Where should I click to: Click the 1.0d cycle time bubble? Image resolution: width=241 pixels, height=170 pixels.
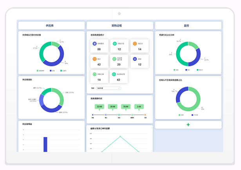[139, 106]
